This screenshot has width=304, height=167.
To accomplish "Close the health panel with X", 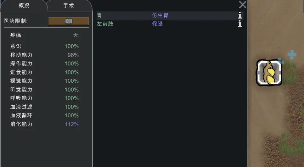I will pyautogui.click(x=242, y=4).
